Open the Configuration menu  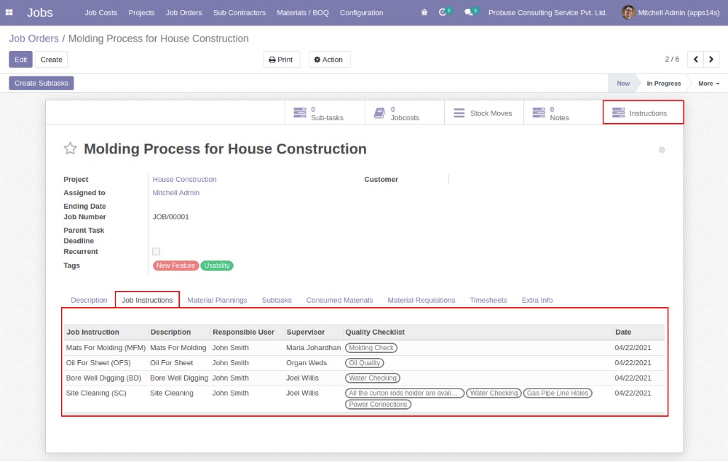pyautogui.click(x=361, y=12)
